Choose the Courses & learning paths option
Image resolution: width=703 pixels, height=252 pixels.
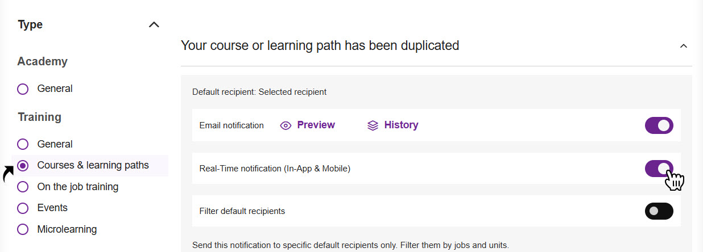[x=23, y=166]
